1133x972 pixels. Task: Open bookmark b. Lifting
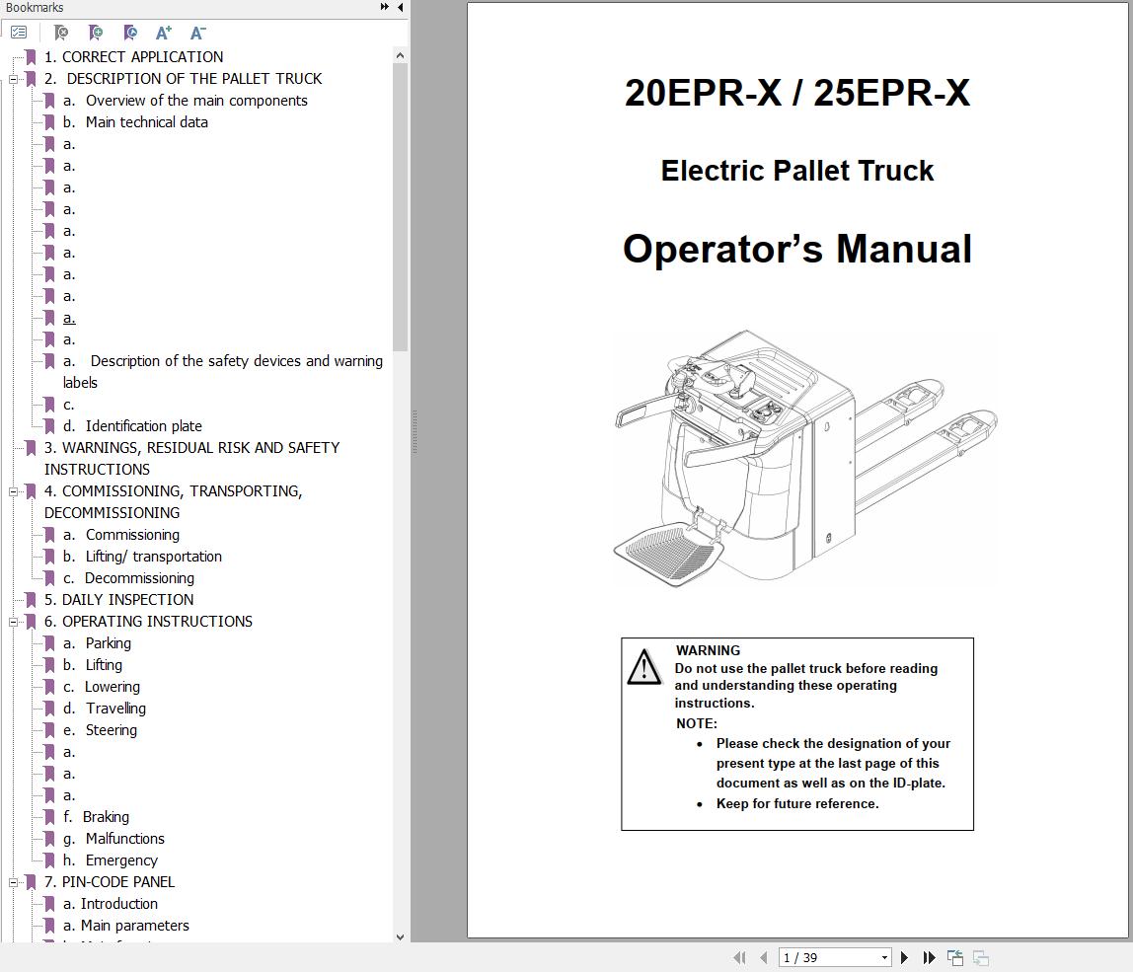point(93,665)
